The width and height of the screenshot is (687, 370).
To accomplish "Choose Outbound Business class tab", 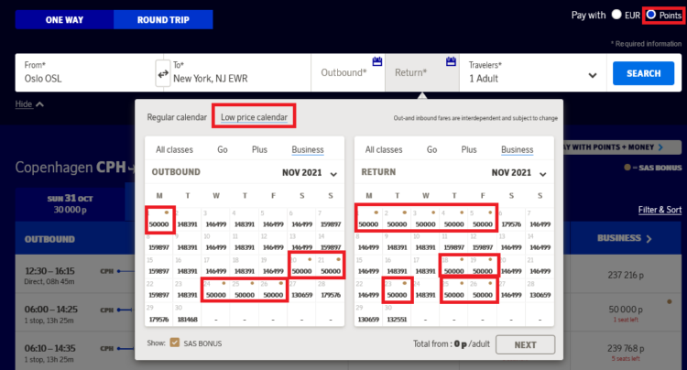I will [308, 150].
